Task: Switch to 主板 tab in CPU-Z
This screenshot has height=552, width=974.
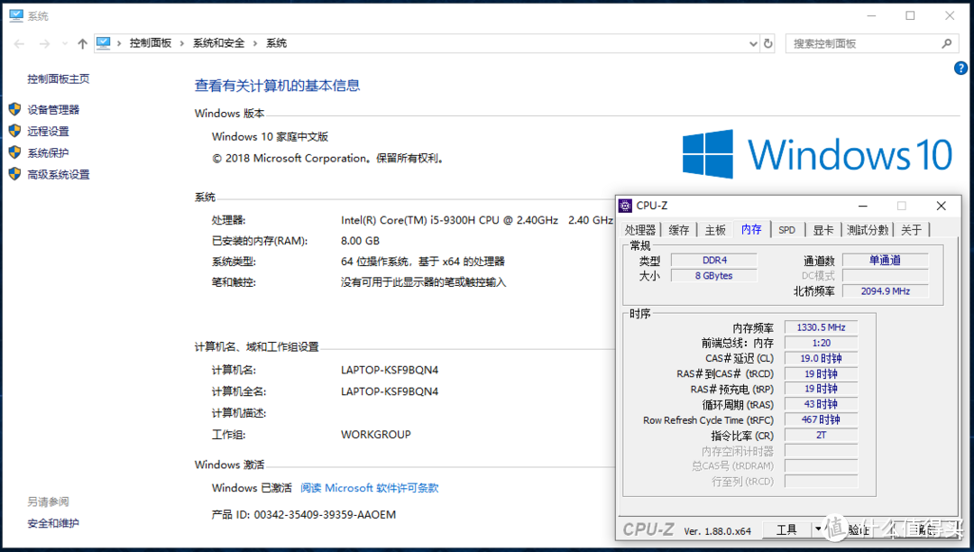Action: pyautogui.click(x=715, y=230)
